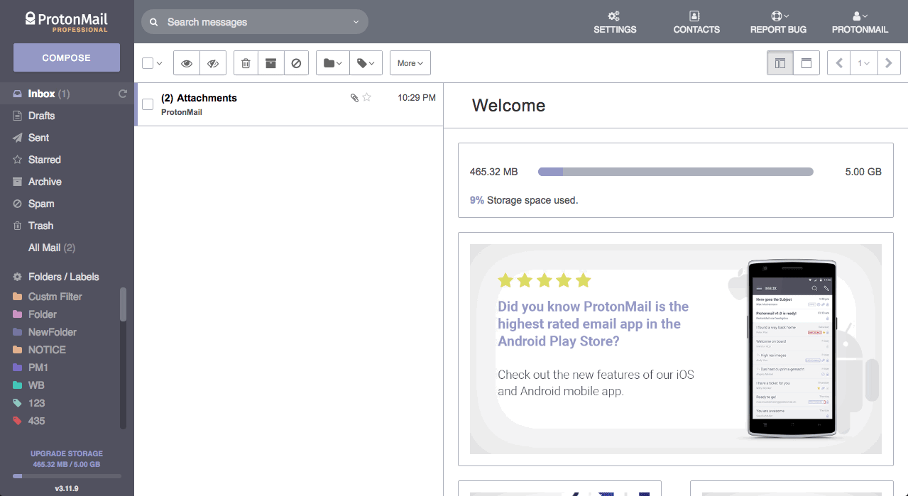Open the Spam folder
The width and height of the screenshot is (908, 496).
point(67,204)
